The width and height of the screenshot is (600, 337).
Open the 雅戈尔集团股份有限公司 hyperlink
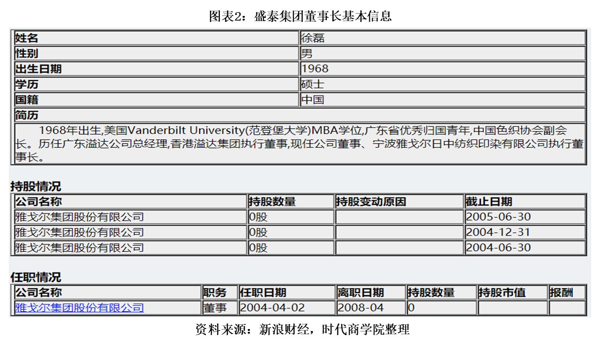point(79,308)
